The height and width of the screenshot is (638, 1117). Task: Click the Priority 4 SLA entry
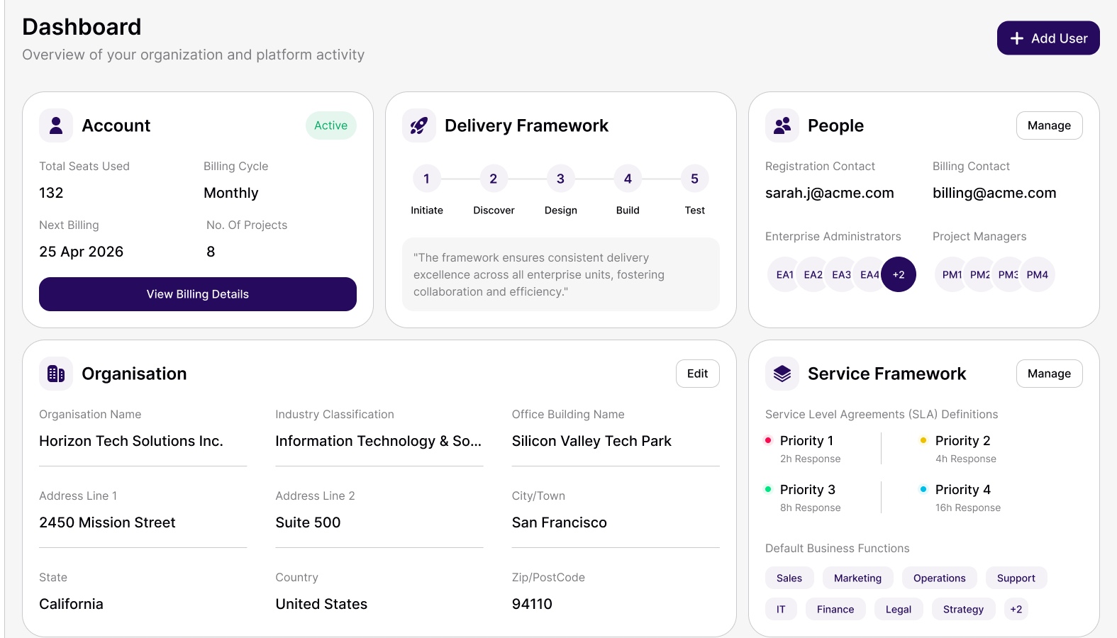point(960,498)
